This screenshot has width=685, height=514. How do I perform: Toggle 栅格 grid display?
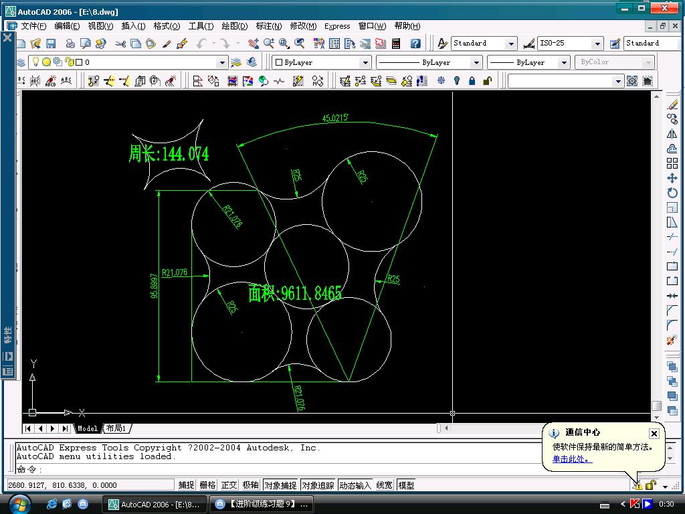(207, 485)
